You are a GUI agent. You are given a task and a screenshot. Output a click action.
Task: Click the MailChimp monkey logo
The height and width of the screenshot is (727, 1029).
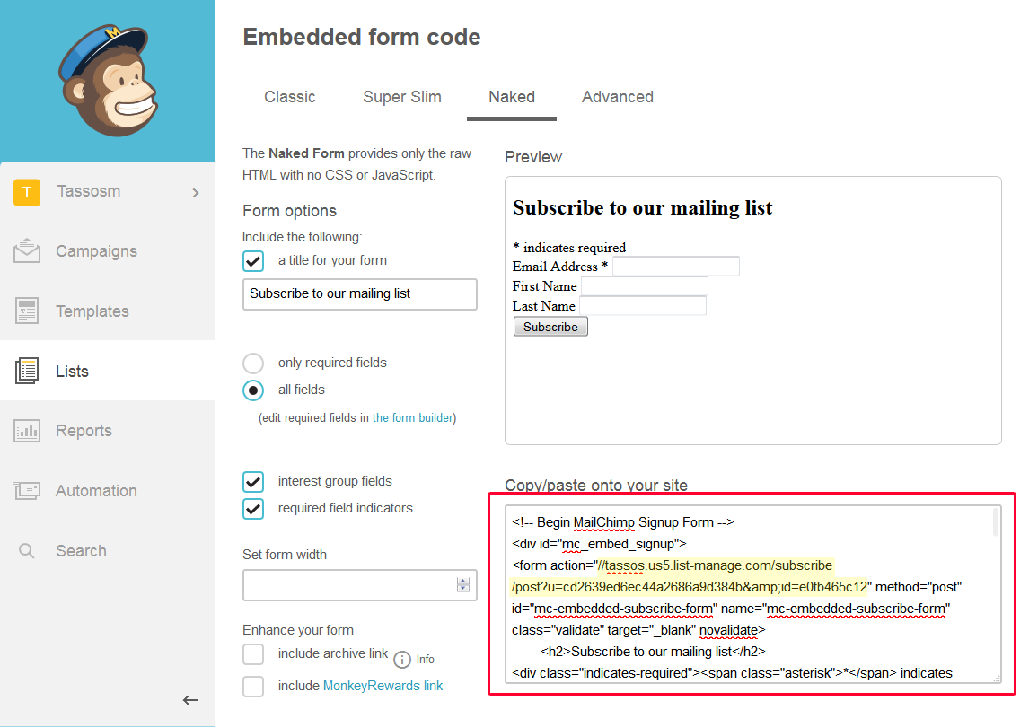[x=107, y=79]
